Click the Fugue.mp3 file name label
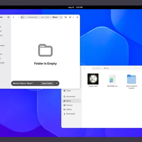 [93, 86]
